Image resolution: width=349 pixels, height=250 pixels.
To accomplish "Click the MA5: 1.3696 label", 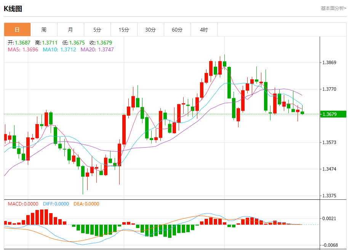I will 23,49.
